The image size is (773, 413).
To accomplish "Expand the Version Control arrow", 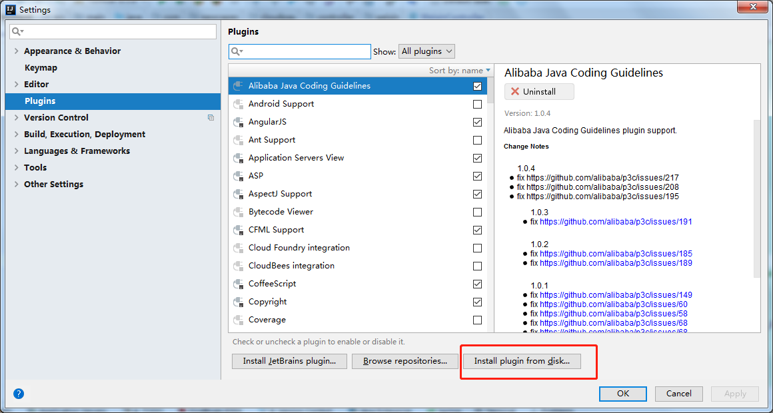I will pos(16,117).
